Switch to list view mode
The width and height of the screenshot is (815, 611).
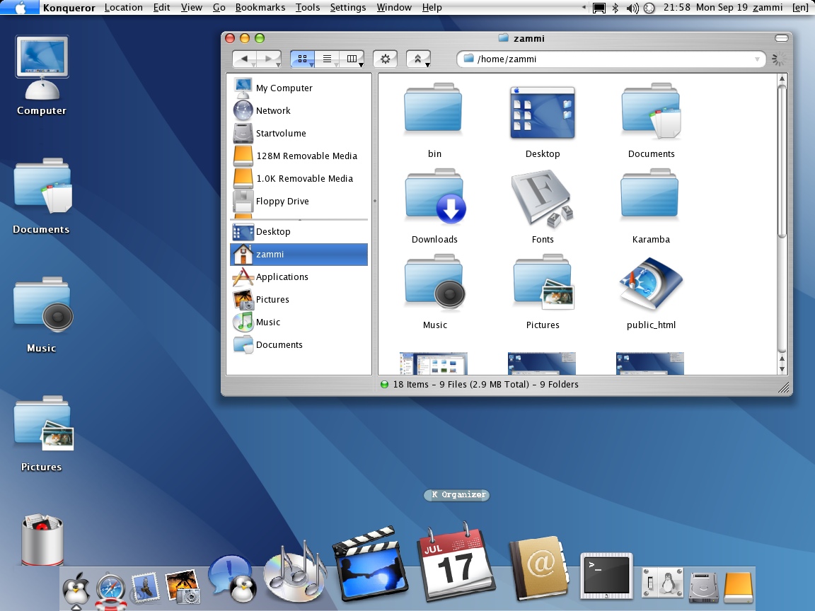[328, 59]
